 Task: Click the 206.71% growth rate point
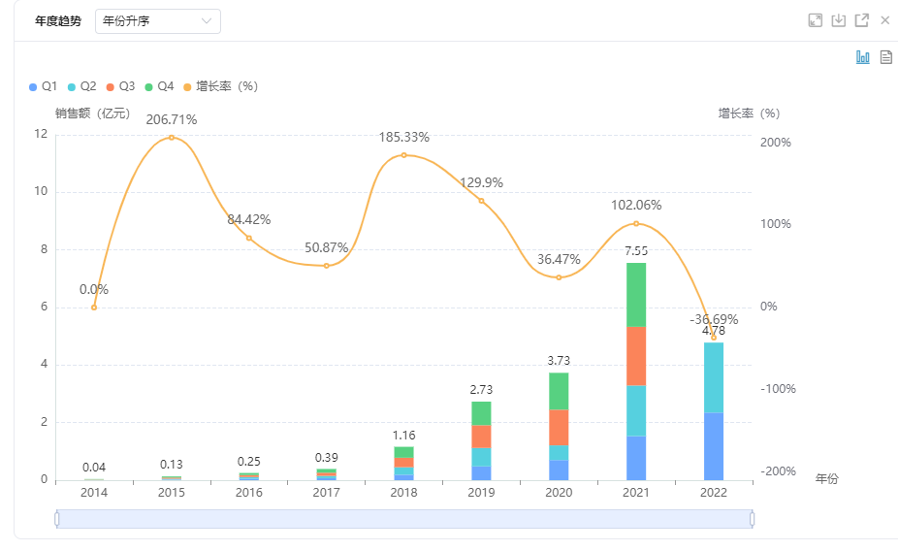[x=172, y=138]
